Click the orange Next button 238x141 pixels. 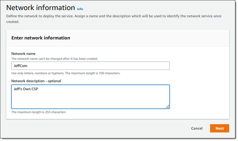(x=219, y=128)
